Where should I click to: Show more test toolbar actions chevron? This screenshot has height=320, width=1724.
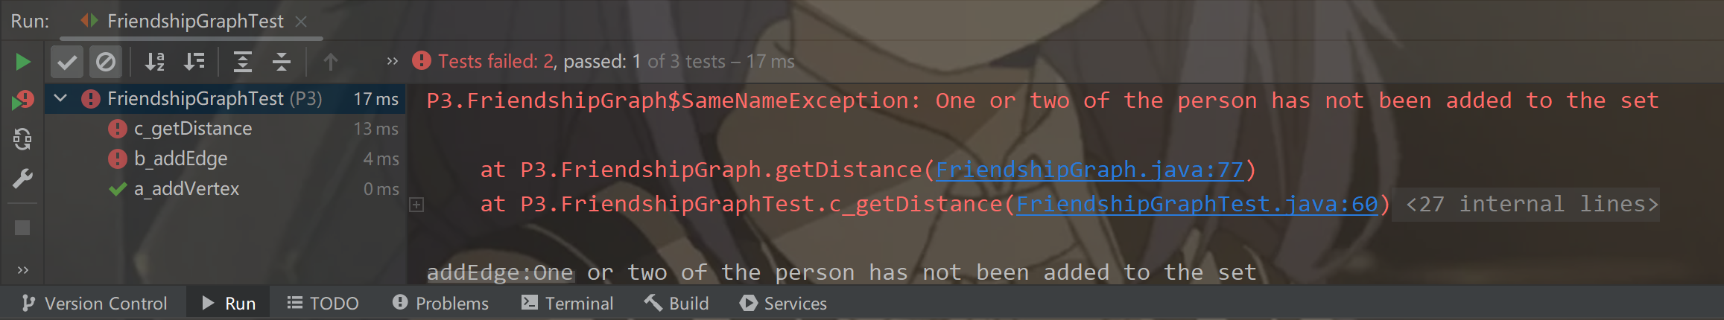pyautogui.click(x=393, y=62)
